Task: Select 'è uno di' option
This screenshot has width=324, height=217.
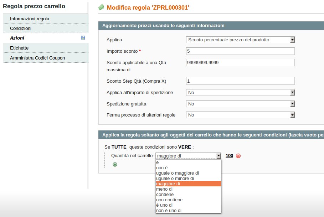Action: [x=164, y=205]
